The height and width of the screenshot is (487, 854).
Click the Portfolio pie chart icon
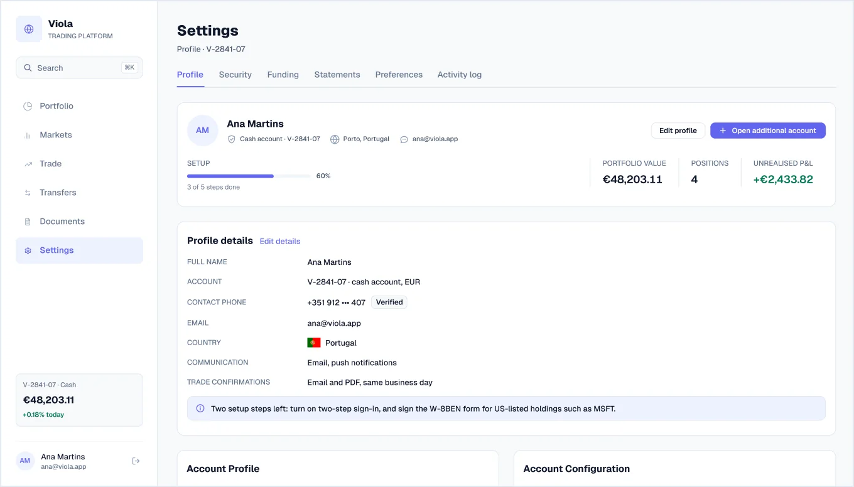[28, 106]
